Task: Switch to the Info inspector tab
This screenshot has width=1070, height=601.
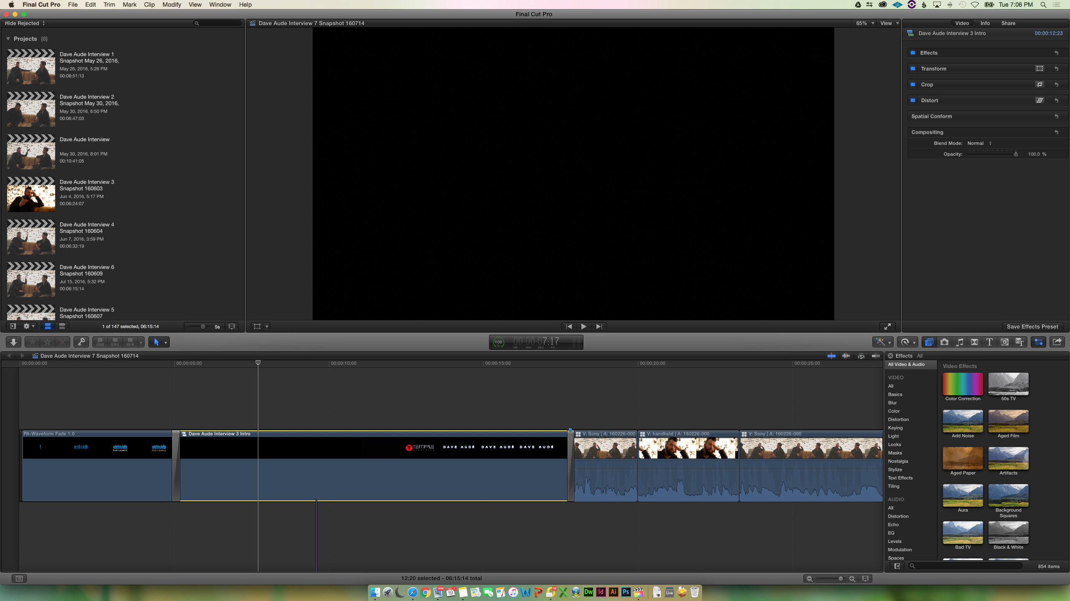Action: 985,23
